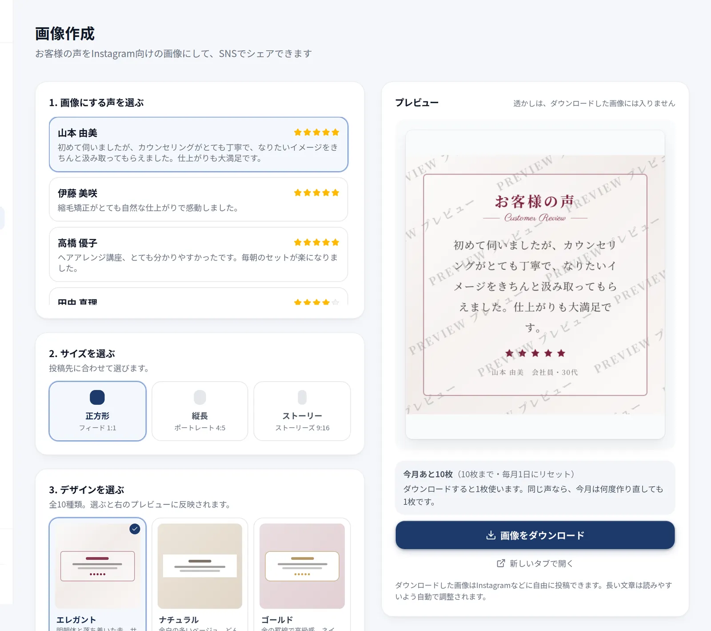This screenshot has width=711, height=631.
Task: Click the star rating of 伊藤 美咲
Action: (316, 193)
